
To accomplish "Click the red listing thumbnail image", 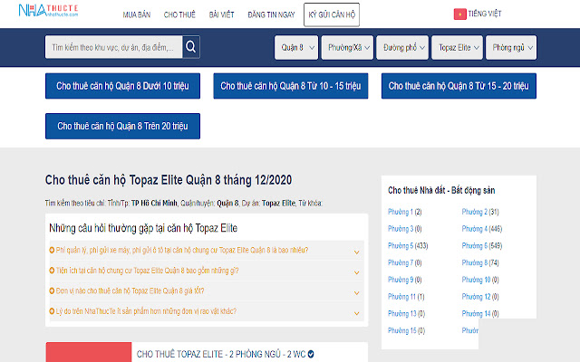I will 89,352.
